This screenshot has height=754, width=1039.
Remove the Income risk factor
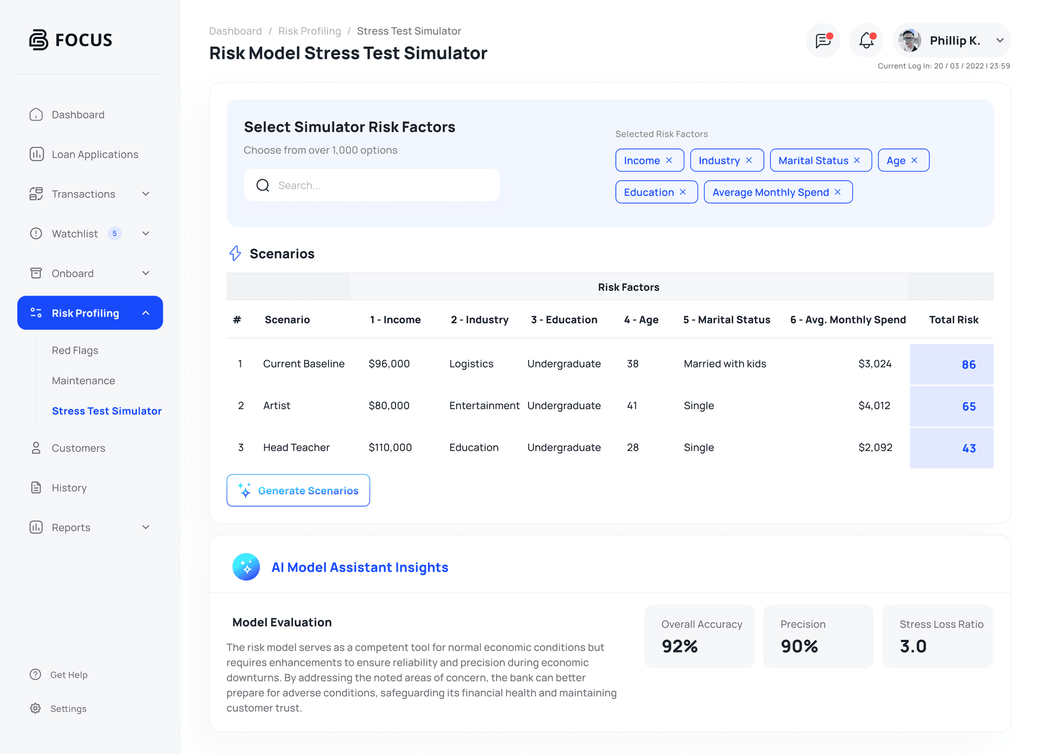(670, 160)
